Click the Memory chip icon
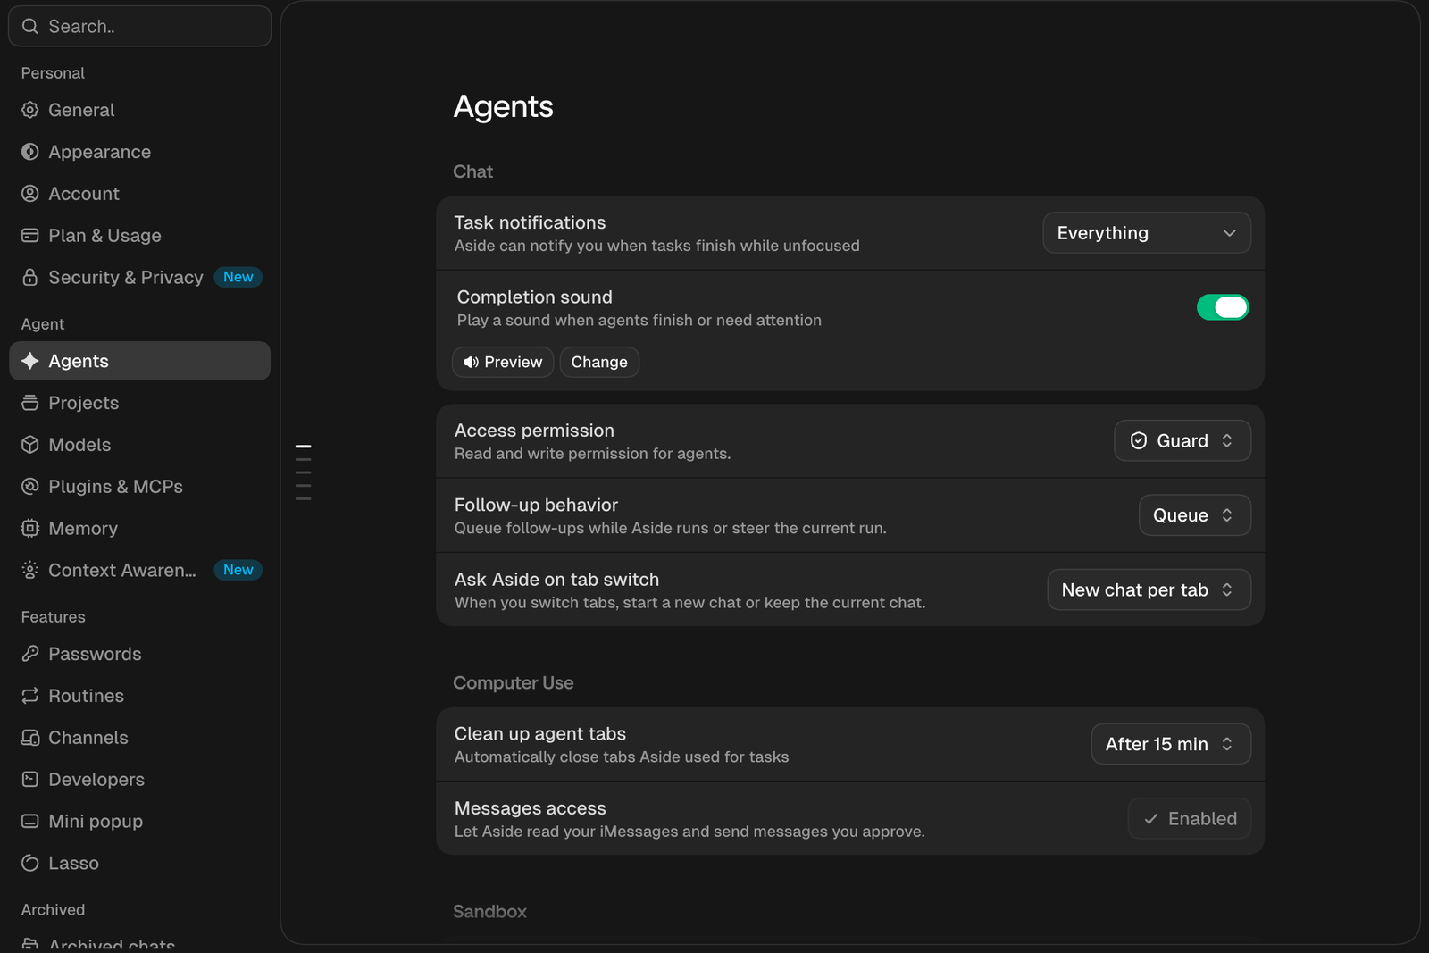1429x953 pixels. 30,529
